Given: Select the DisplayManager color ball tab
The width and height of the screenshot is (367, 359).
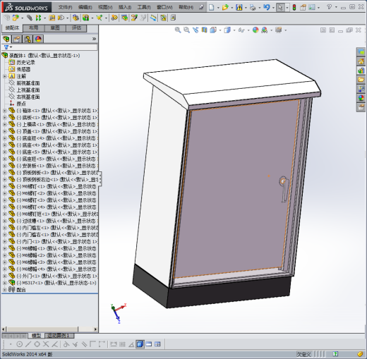Looking at the screenshot, I should pos(38,39).
